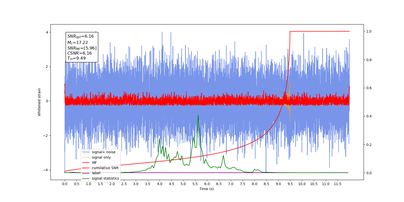Click the CSNR=6.16 annotation text
This screenshot has width=404, height=202.
point(80,53)
